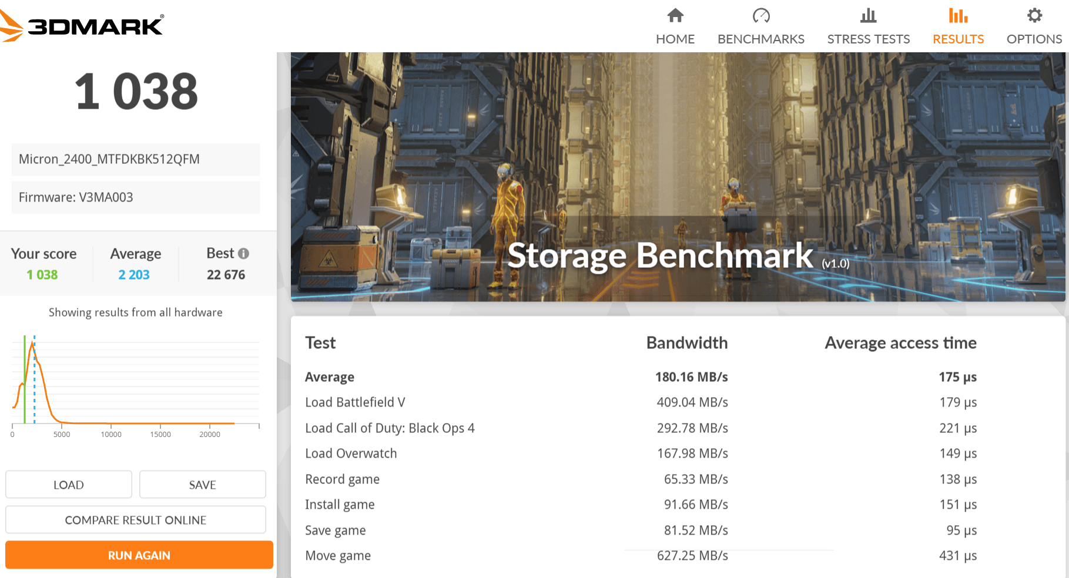The width and height of the screenshot is (1069, 578).
Task: Click COMPARE RESULT ONLINE button
Action: 136,520
